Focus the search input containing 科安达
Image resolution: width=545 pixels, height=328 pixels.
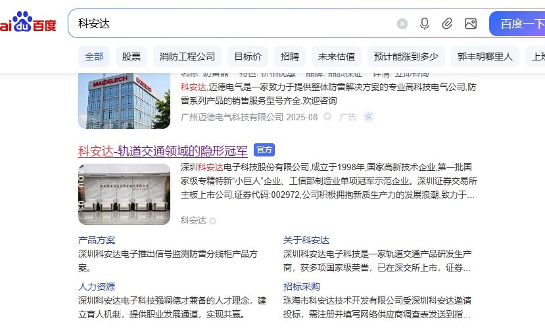233,24
